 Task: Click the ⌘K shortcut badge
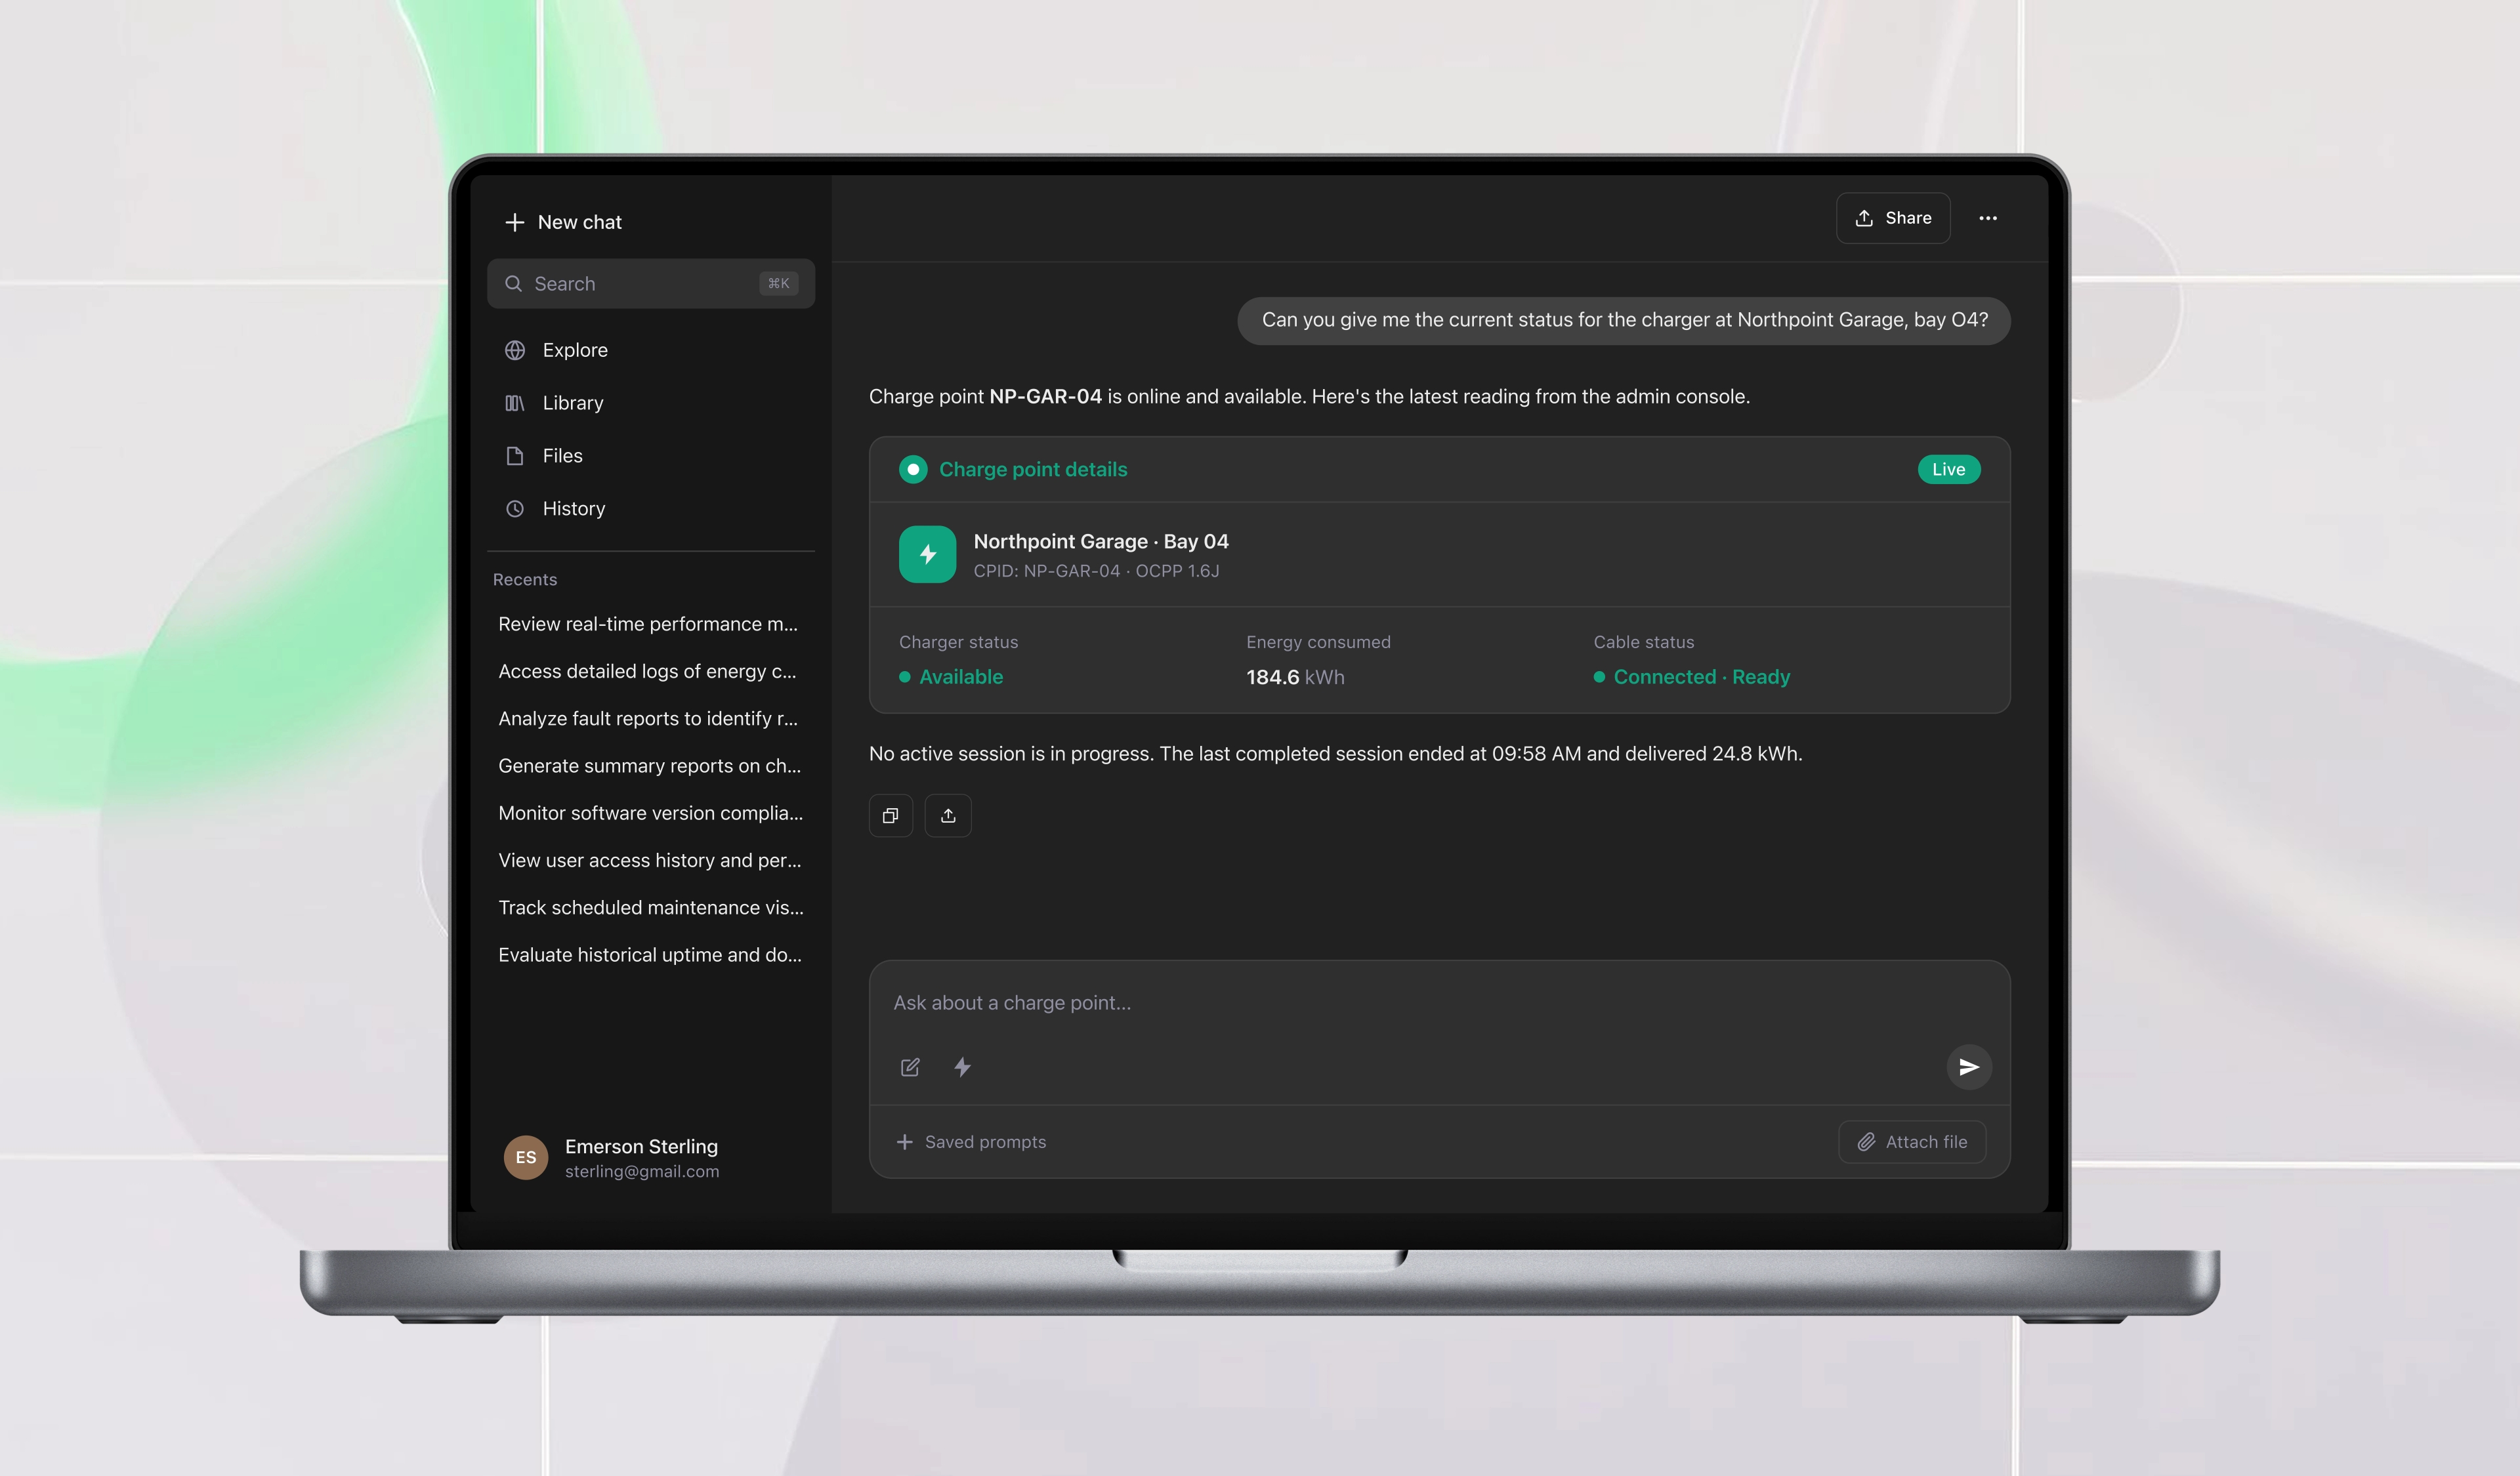778,284
